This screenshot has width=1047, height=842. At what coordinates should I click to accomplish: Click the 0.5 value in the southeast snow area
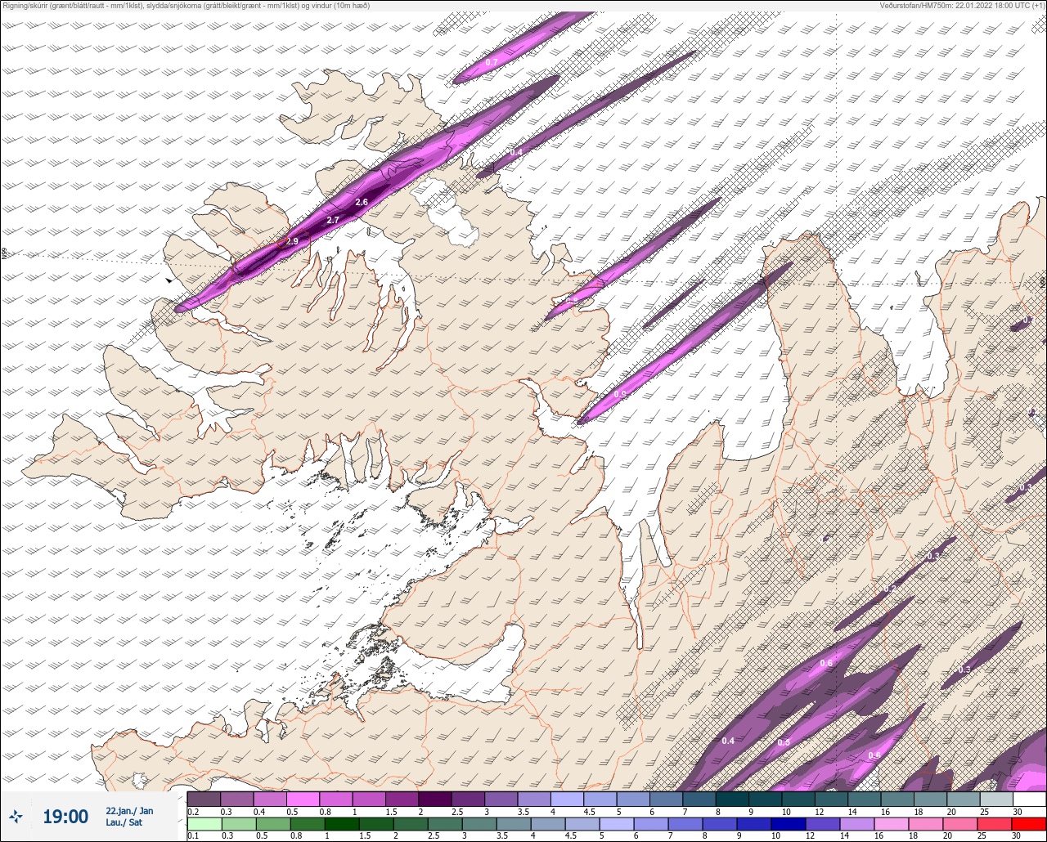[784, 742]
